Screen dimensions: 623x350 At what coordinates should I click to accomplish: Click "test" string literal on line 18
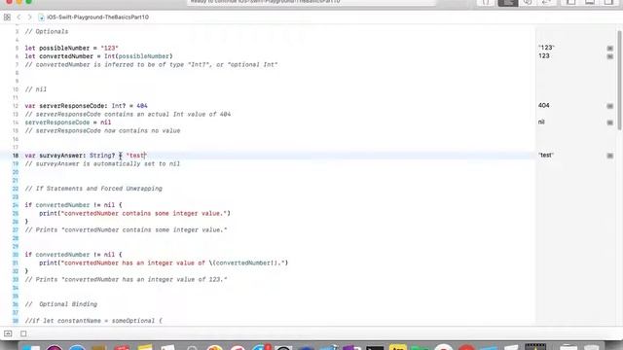click(136, 156)
